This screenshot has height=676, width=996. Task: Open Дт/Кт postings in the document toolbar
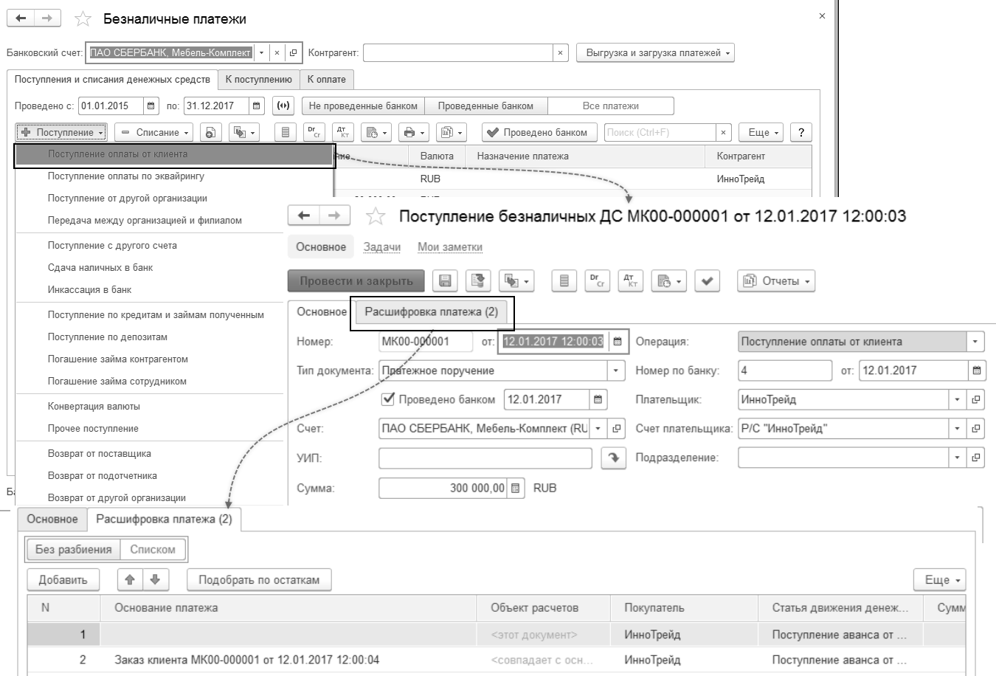[x=629, y=281]
